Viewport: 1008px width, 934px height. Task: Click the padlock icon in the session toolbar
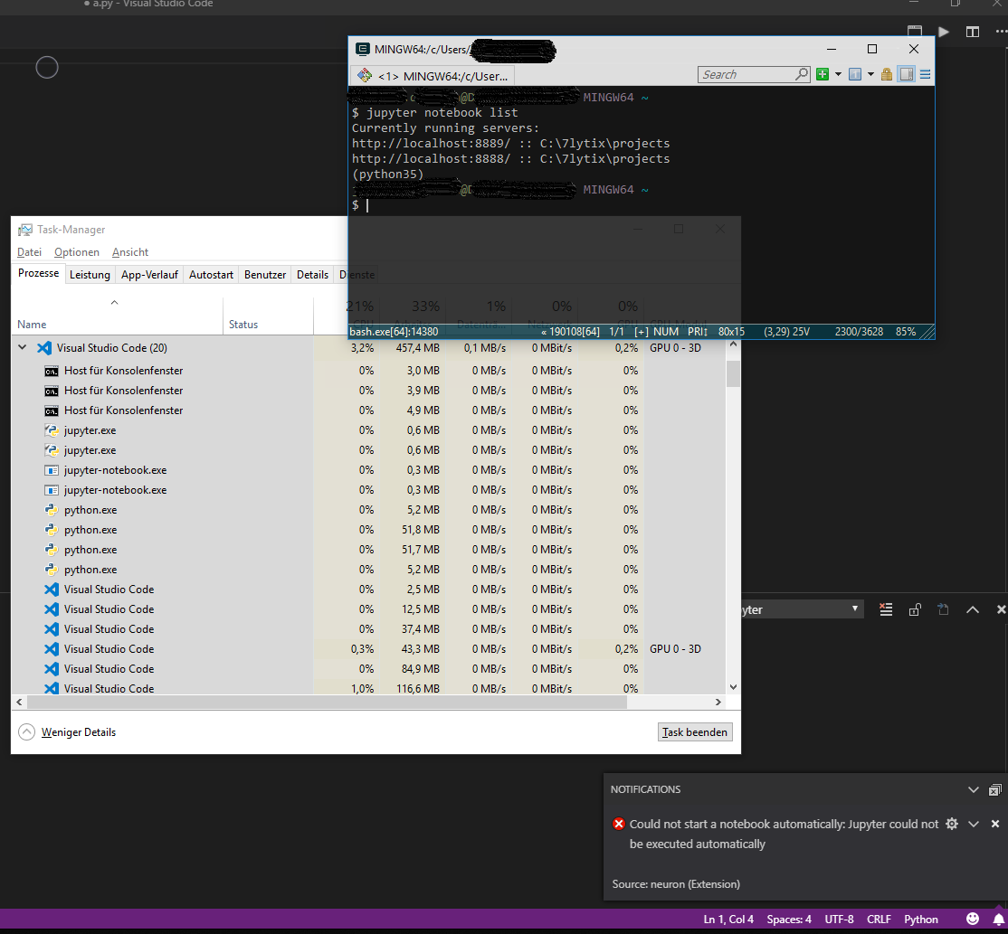pos(886,74)
